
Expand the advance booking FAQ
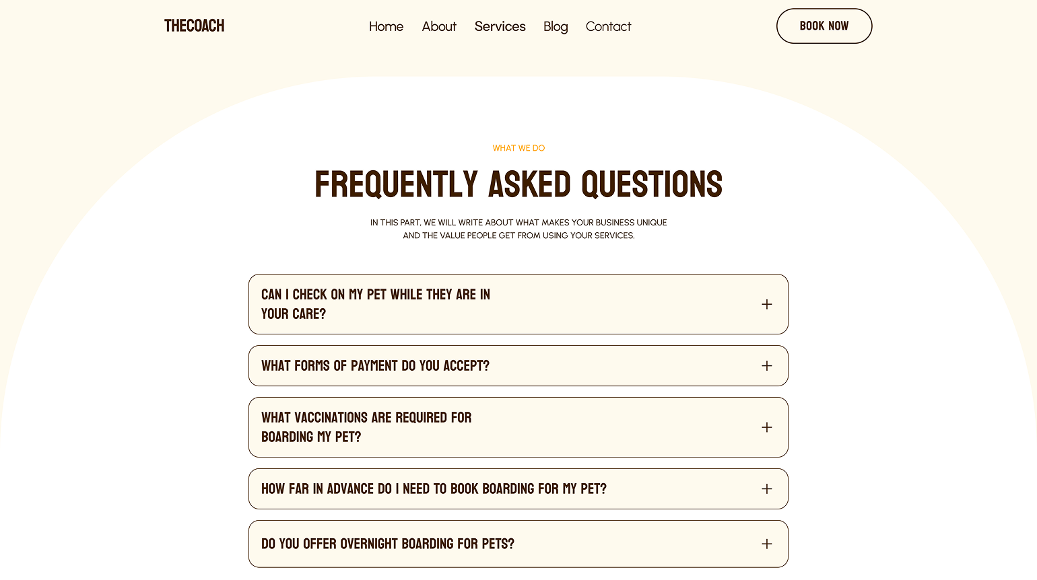click(518, 488)
